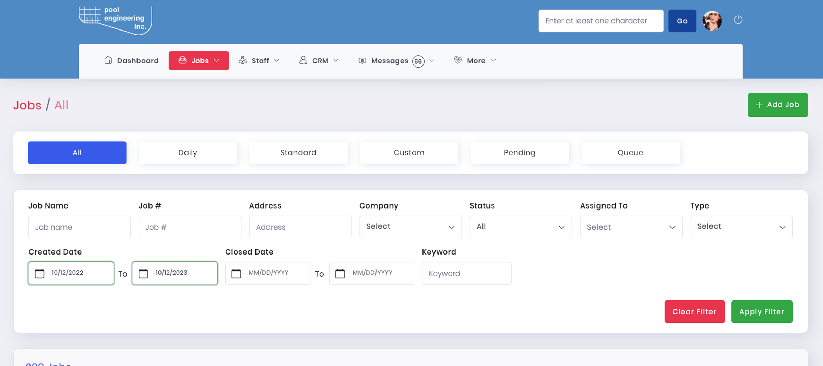Open the user profile avatar
The height and width of the screenshot is (366, 823).
[x=712, y=21]
